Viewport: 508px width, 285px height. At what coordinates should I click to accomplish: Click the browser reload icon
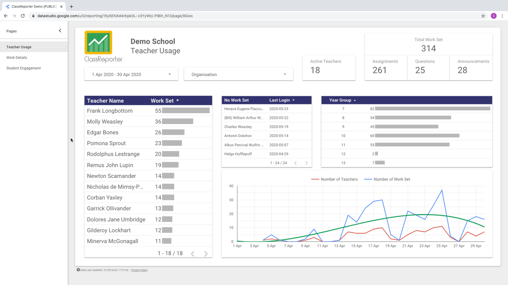click(23, 16)
